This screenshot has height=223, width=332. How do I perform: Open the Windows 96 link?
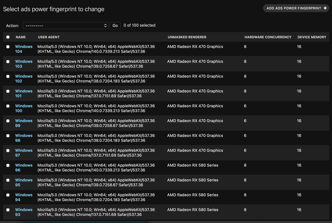point(24,168)
